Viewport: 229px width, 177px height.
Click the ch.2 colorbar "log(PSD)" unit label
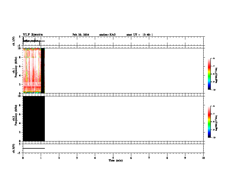[216, 123]
